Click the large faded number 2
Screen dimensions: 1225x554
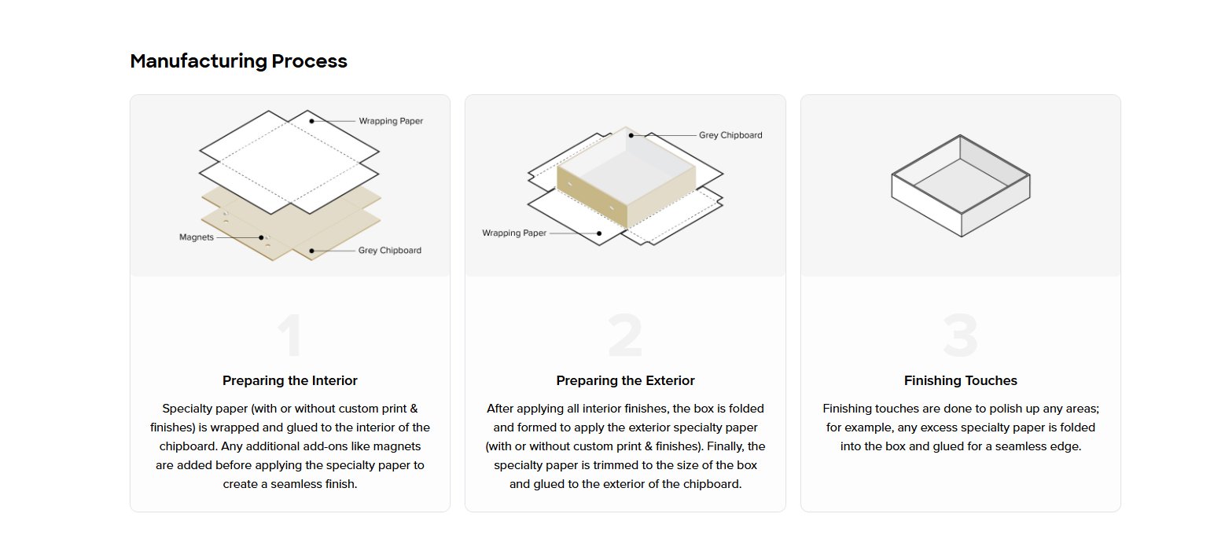pos(625,338)
